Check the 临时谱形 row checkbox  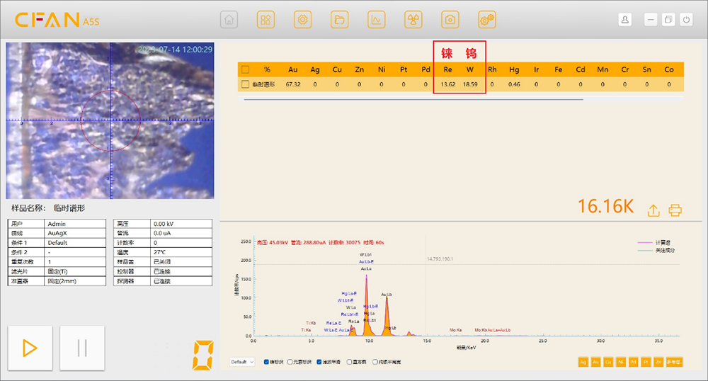[245, 84]
